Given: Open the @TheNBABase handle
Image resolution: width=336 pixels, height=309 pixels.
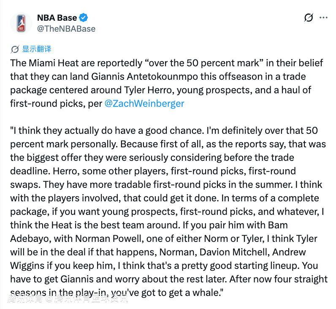Looking at the screenshot, I should (66, 29).
